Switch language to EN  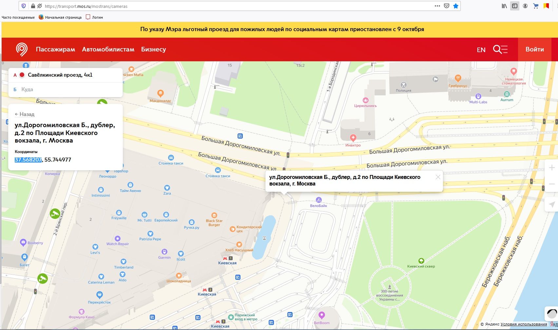[x=481, y=50]
